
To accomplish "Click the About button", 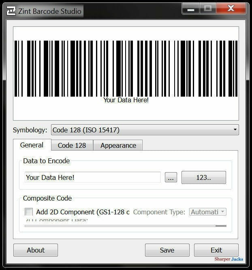I will (36, 250).
